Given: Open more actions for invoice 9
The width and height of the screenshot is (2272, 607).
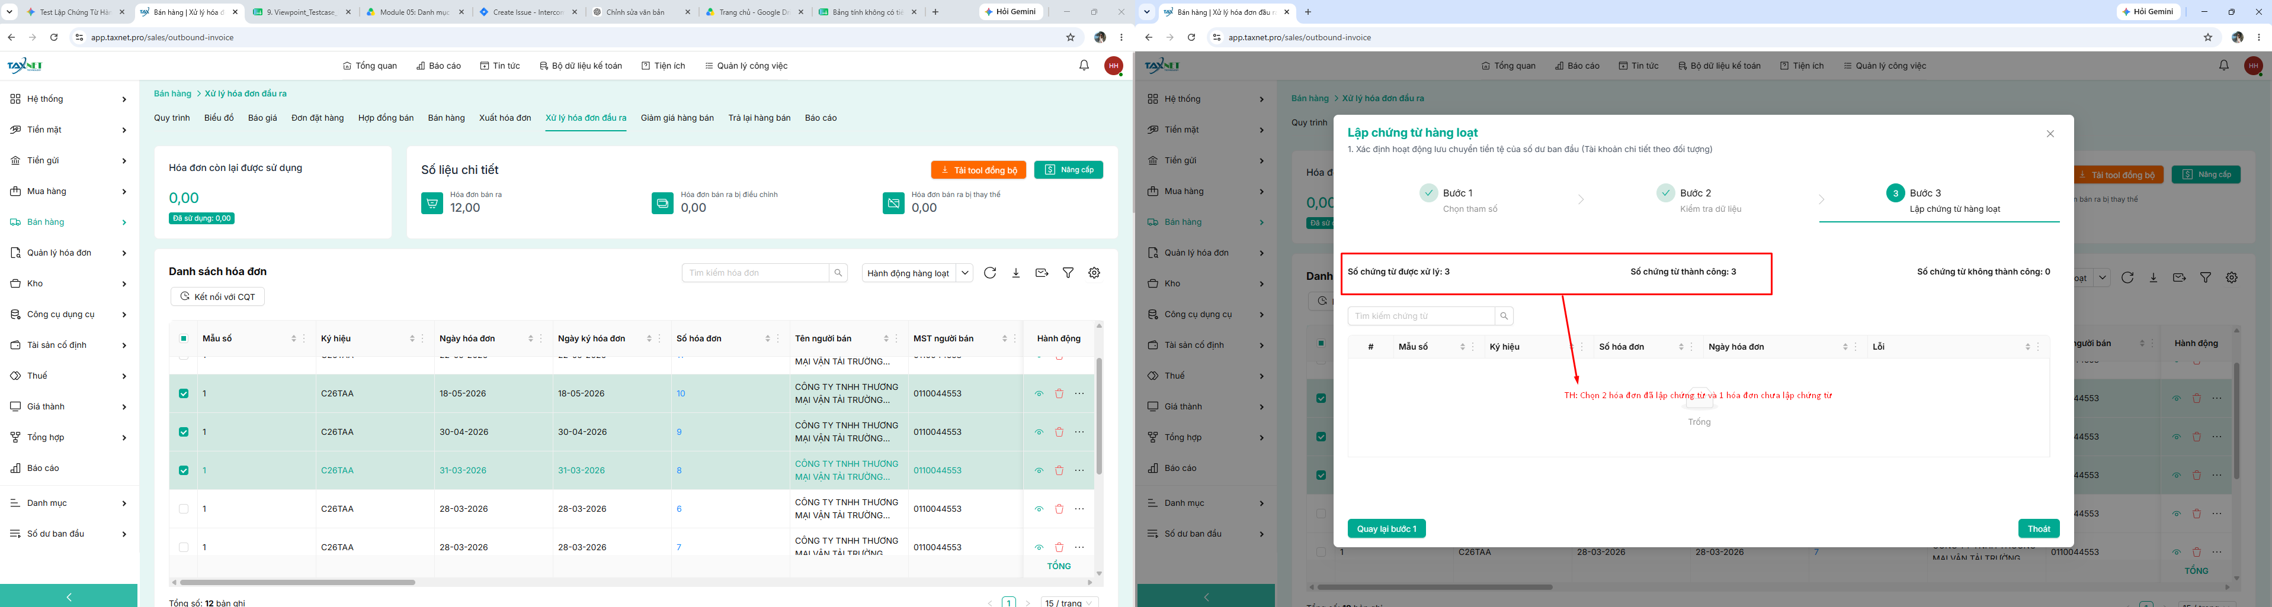Looking at the screenshot, I should pyautogui.click(x=1079, y=432).
